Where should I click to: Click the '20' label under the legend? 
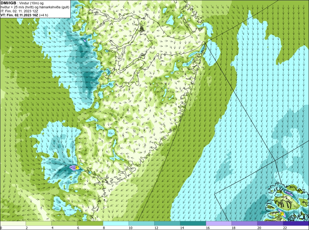point(259,228)
